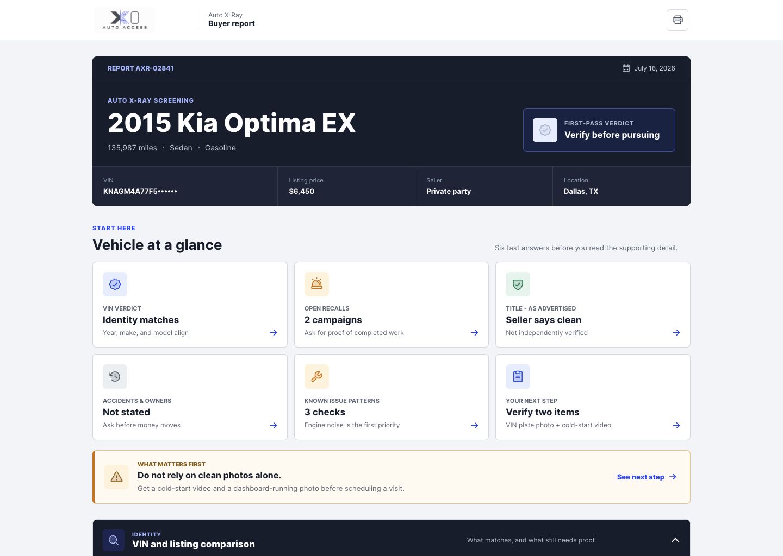Select the VIN Verdict badge icon

(x=115, y=284)
